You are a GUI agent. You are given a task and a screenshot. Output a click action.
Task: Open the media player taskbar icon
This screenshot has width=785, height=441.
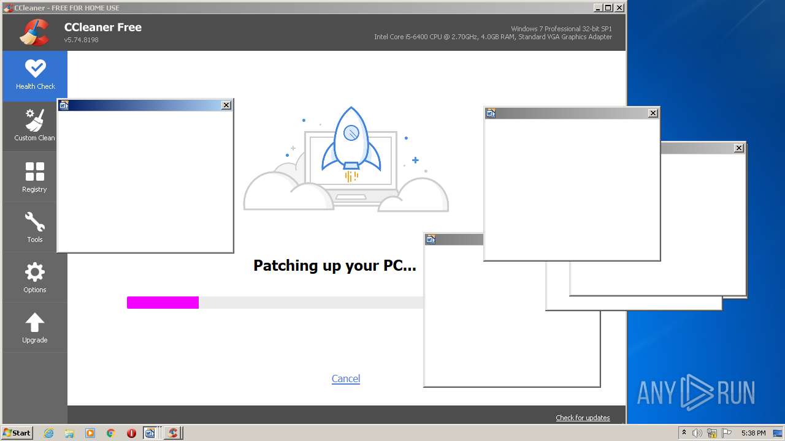[90, 433]
